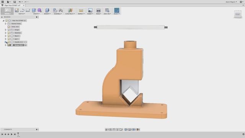Open the SKETCH dropdown menu
The width and height of the screenshot is (245, 138).
pyautogui.click(x=22, y=14)
